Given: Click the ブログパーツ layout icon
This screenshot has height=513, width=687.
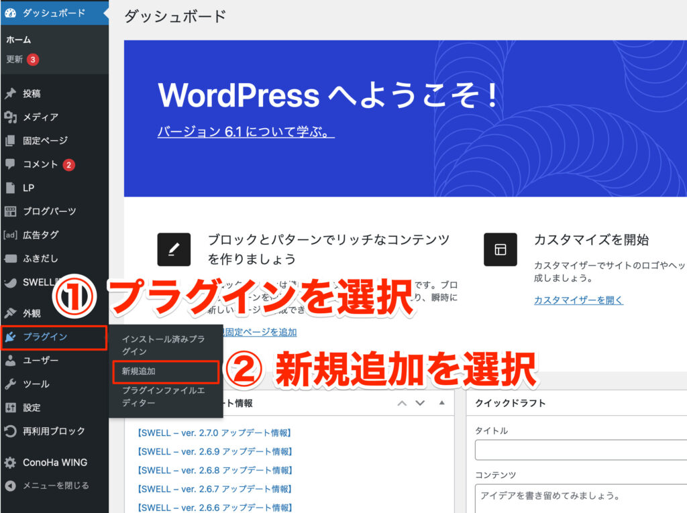Looking at the screenshot, I should [x=10, y=212].
